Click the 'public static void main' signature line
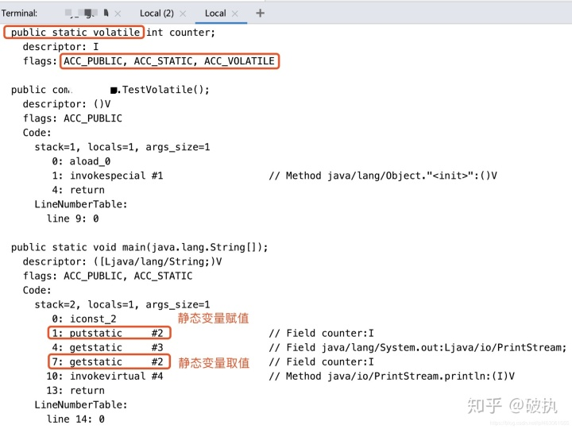Screen dimensions: 572x429 [139, 247]
